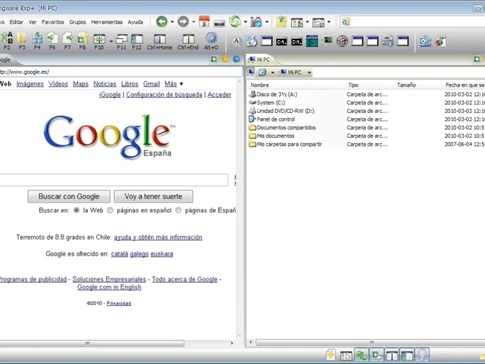Open the camera icon dropdown arrow

click(267, 22)
